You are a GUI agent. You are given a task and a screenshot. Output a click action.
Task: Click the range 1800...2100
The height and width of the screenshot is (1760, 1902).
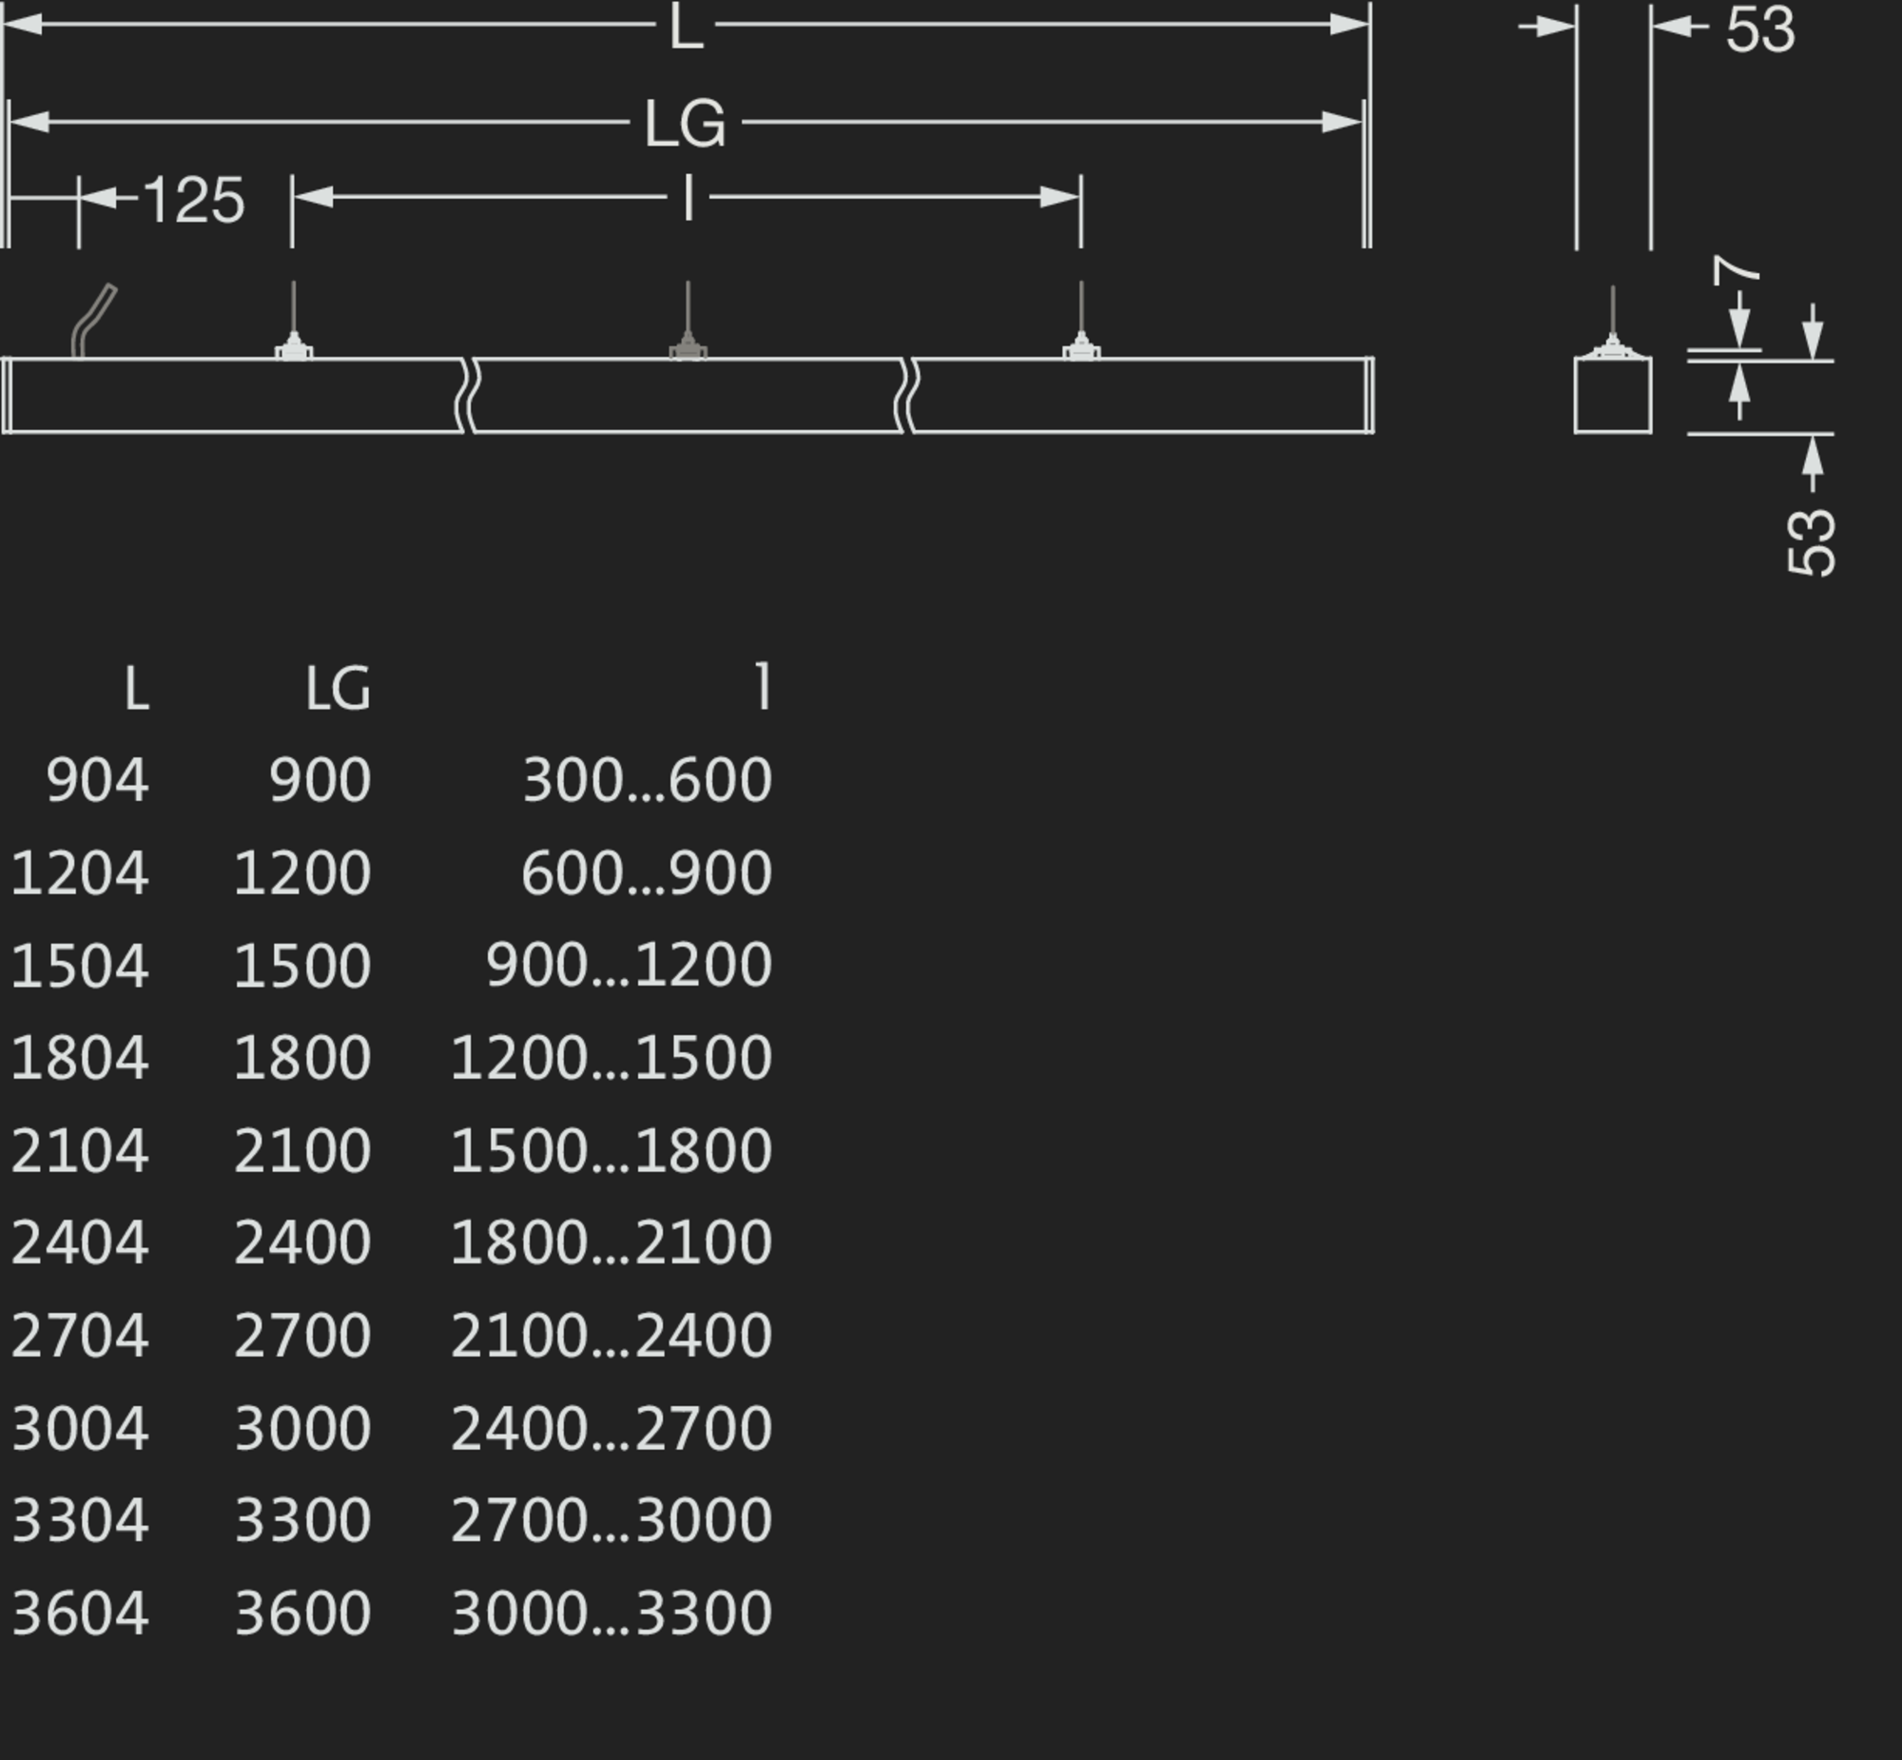(x=611, y=1242)
